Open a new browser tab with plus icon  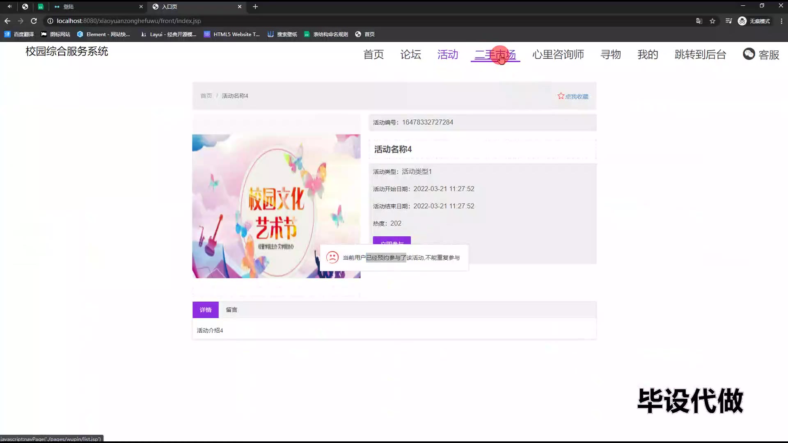[255, 7]
